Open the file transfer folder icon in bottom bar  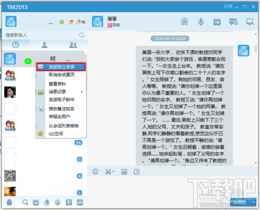tap(36, 202)
